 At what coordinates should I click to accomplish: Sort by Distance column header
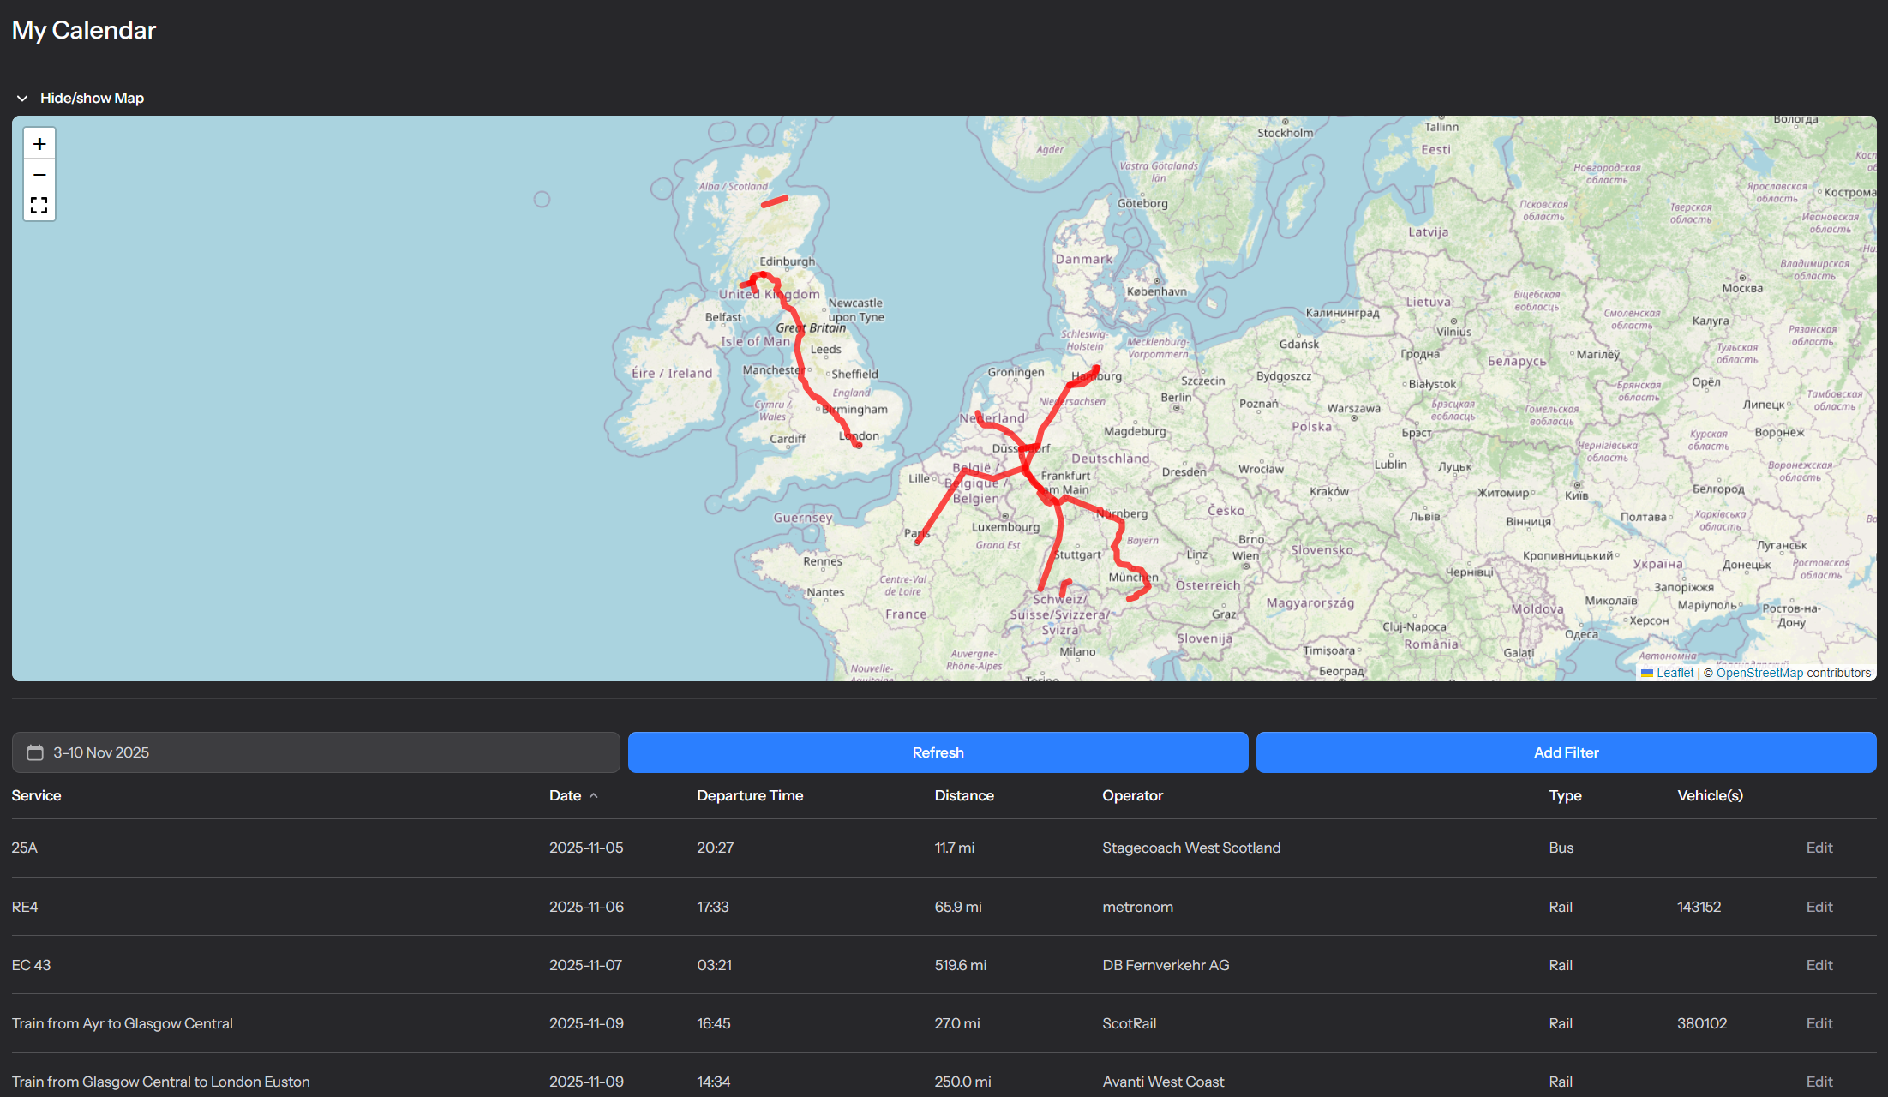963,795
